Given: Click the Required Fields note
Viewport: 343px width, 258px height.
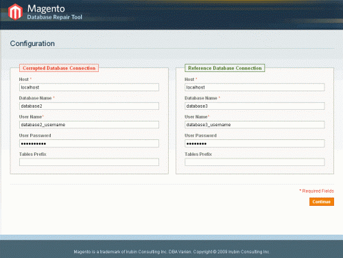Looking at the screenshot, I should [317, 191].
